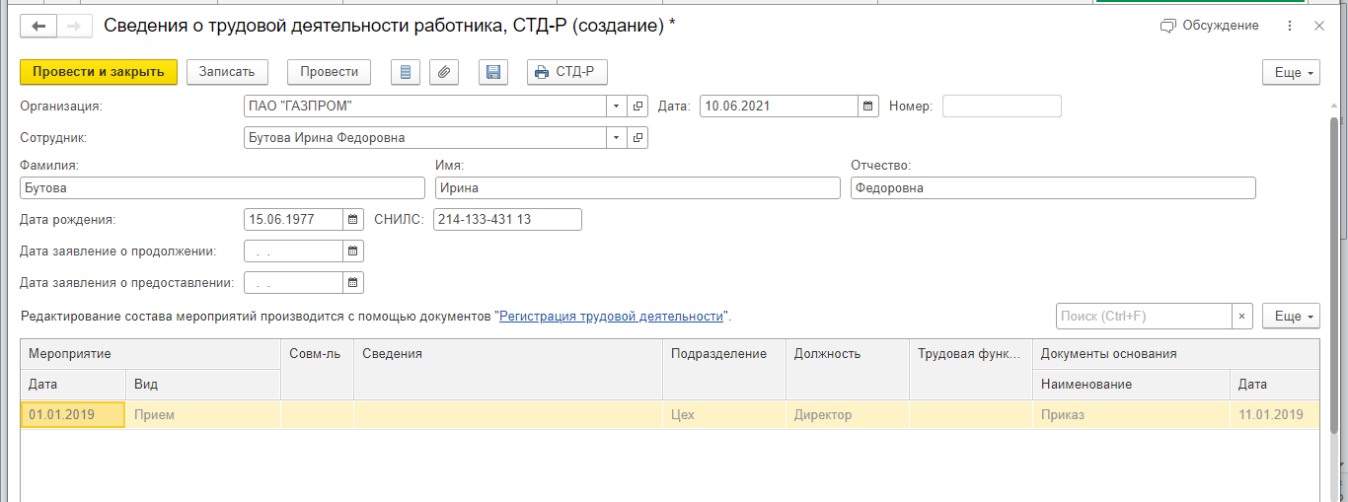Open calendar for Дата рождения field
The height and width of the screenshot is (502, 1348).
[353, 219]
